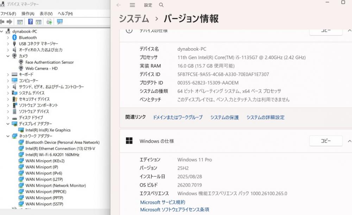Click the device ID value 5F87FC5E-9A55-4C68
This screenshot has width=352, height=215.
click(x=223, y=74)
